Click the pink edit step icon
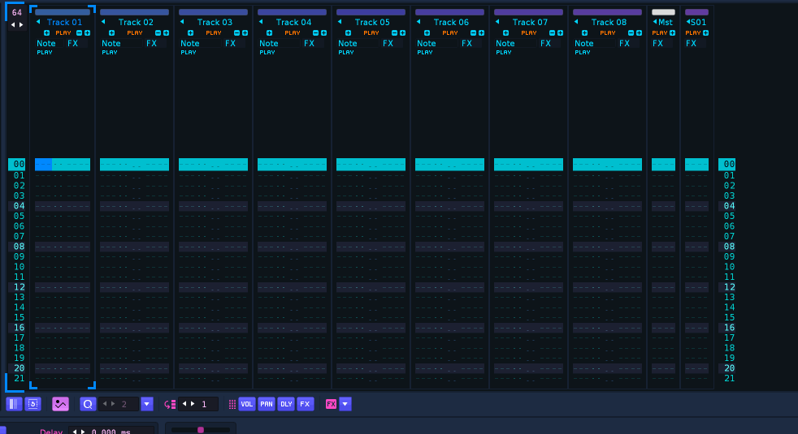The width and height of the screenshot is (798, 434). 170,404
